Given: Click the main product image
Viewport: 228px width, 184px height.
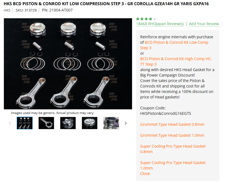Looking at the screenshot, I should tap(68, 64).
